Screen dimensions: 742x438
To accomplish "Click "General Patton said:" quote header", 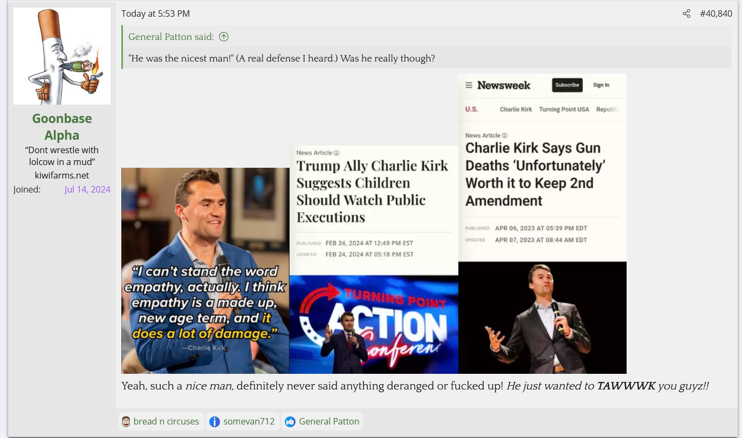I will point(171,37).
